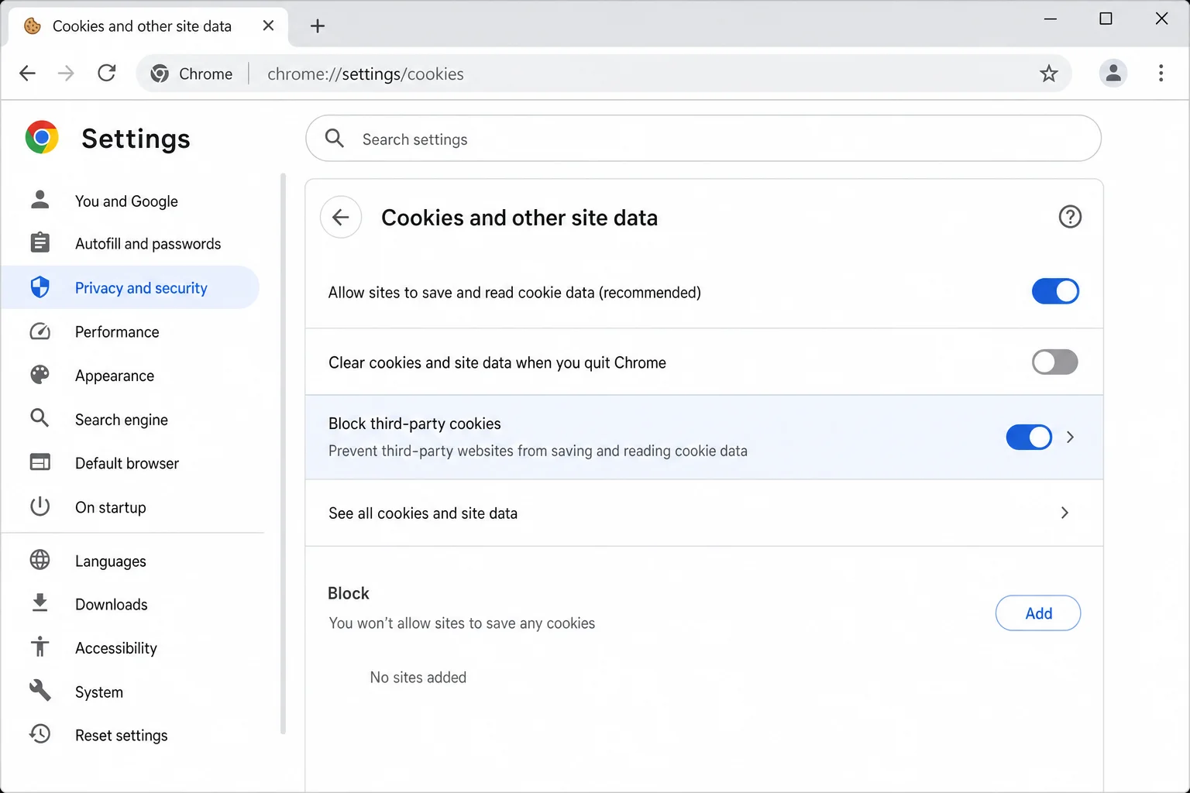
Task: Open See all cookies and site data chevron
Action: (x=1064, y=513)
